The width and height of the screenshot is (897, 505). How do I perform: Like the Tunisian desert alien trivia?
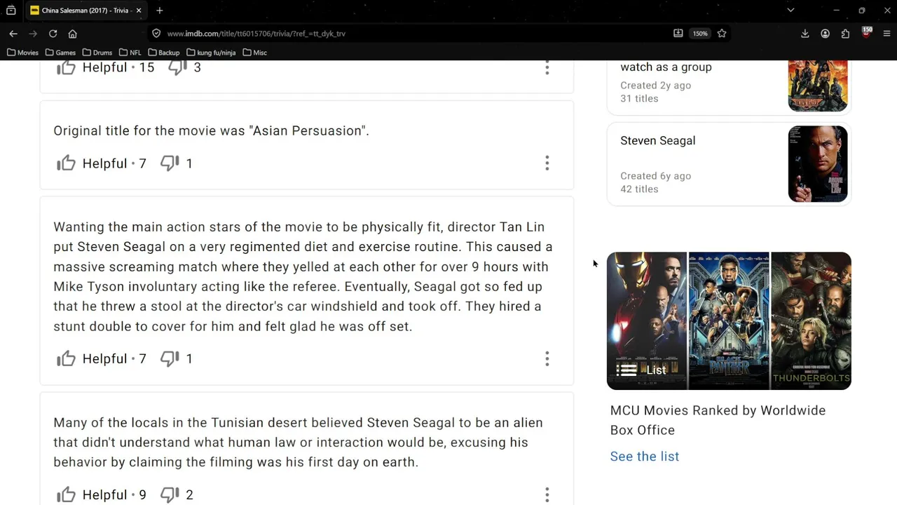(x=66, y=494)
